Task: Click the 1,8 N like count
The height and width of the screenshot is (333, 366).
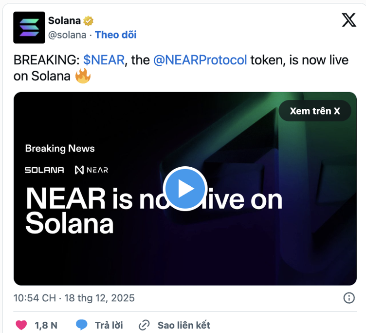Action: pyautogui.click(x=46, y=325)
